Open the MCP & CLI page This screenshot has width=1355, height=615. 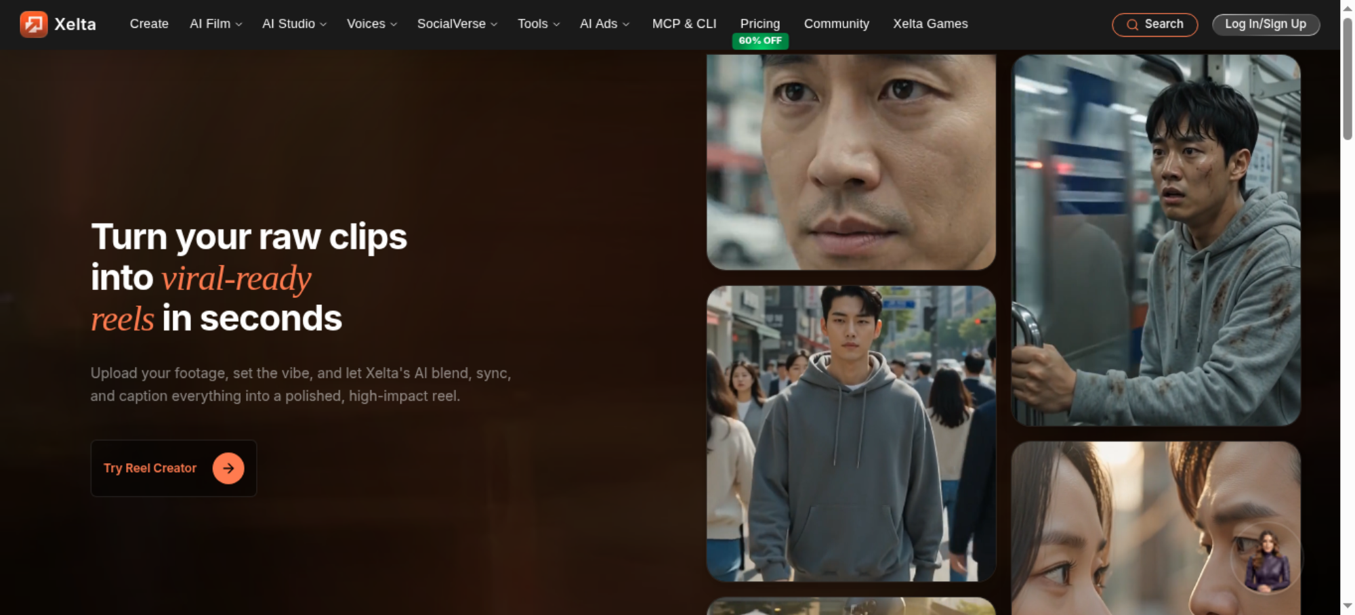(684, 24)
